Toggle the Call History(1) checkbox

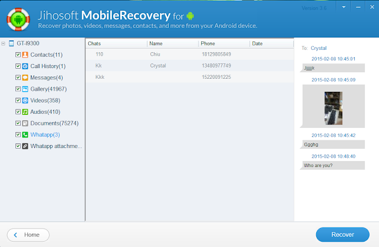(x=18, y=66)
